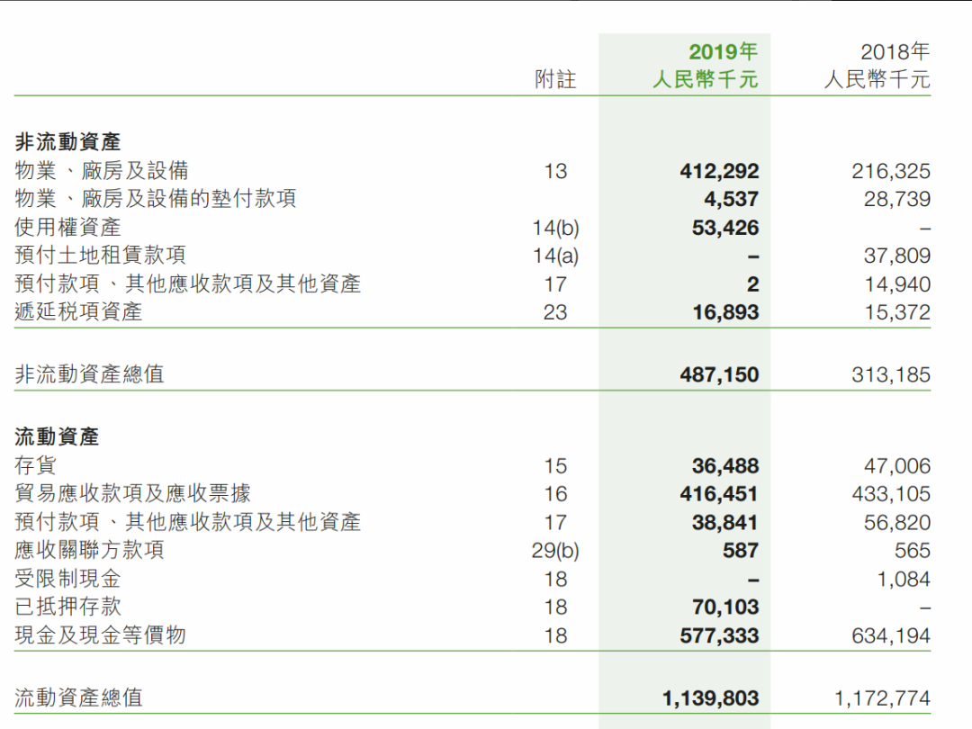Viewport: 972px width, 729px height.
Task: Open note reference 14(a) for 預付土地租賃款項
Action: 555,256
